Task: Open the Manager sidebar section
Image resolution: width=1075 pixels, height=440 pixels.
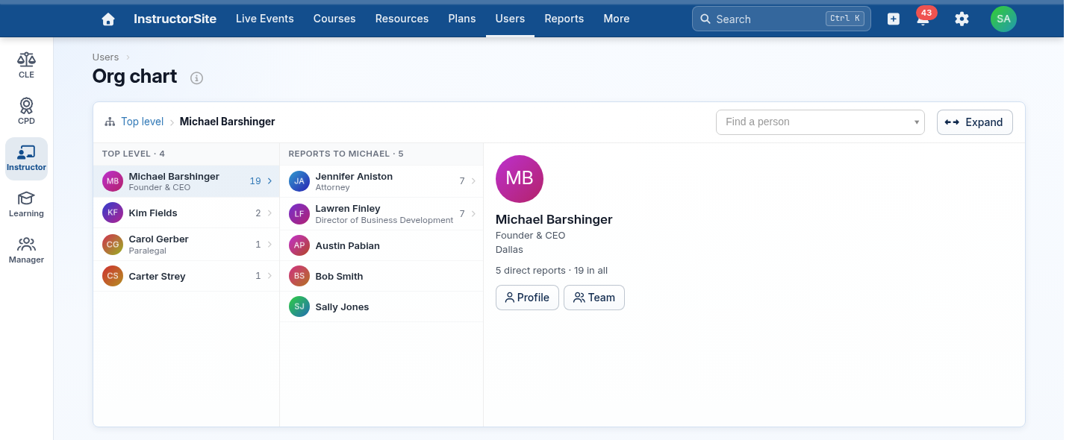Action: 26,250
